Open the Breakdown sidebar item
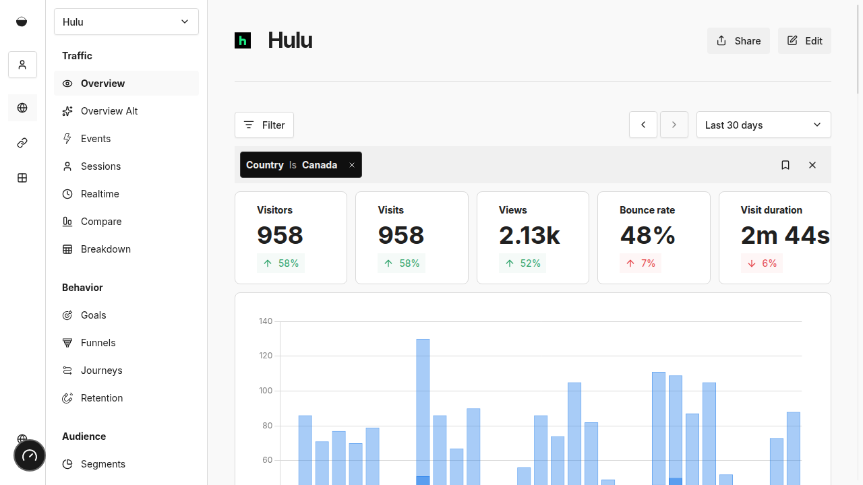This screenshot has width=863, height=485. click(106, 249)
